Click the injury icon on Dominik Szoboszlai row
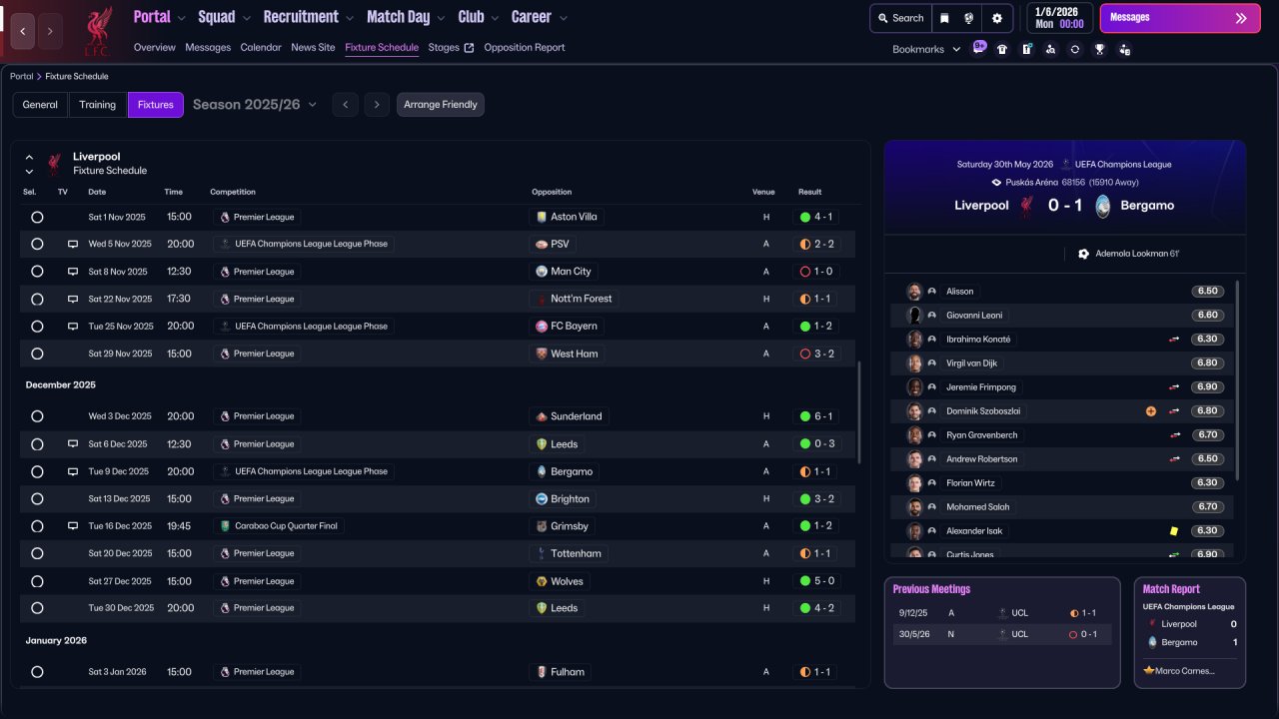1279x719 pixels. coord(1151,411)
